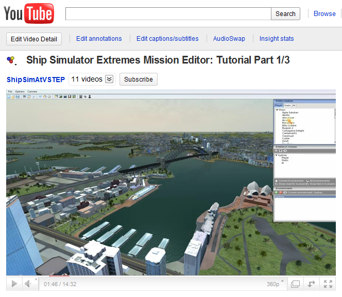Select the Current Environment radio button
This screenshot has height=297, width=342.
pos(277,181)
